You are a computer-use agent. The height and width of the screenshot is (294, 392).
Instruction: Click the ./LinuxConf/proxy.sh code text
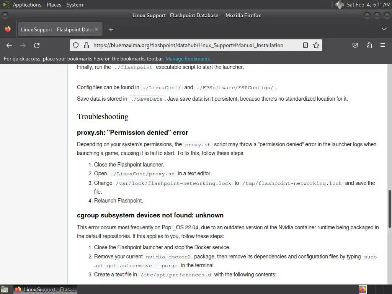click(142, 174)
